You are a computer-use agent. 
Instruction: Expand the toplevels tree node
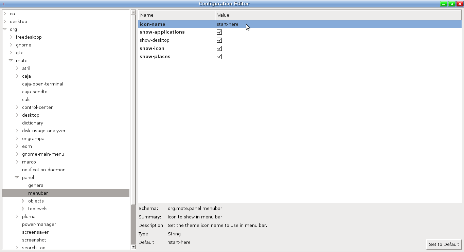[x=23, y=209]
